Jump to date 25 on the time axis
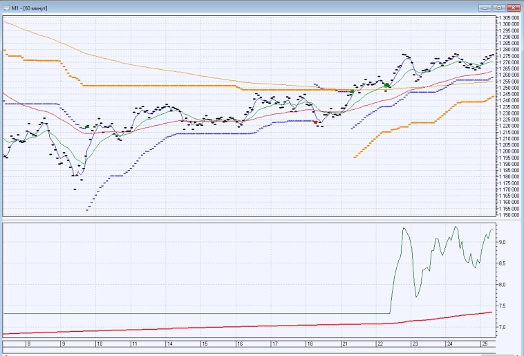This screenshot has width=524, height=356. (484, 344)
